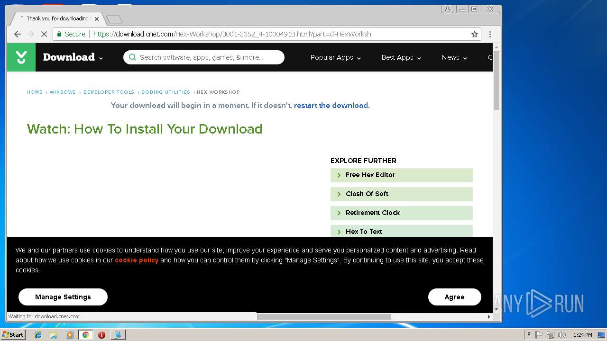
Task: Open the Retirement Clock suggestion
Action: click(x=402, y=213)
